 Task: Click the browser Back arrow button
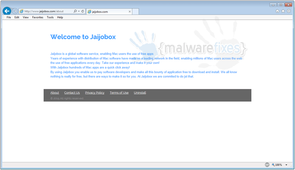[x=7, y=11]
